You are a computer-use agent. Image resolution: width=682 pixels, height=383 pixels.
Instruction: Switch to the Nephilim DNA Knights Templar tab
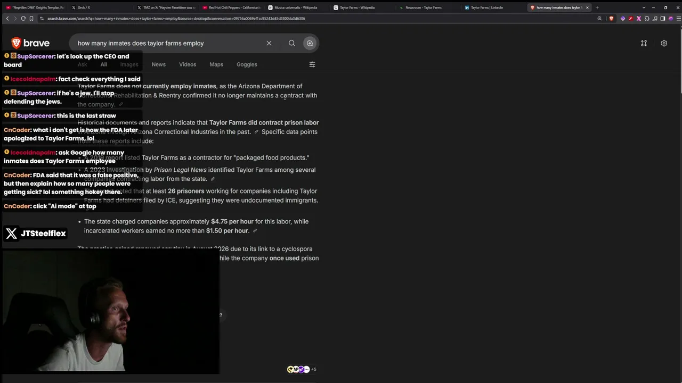pyautogui.click(x=35, y=7)
